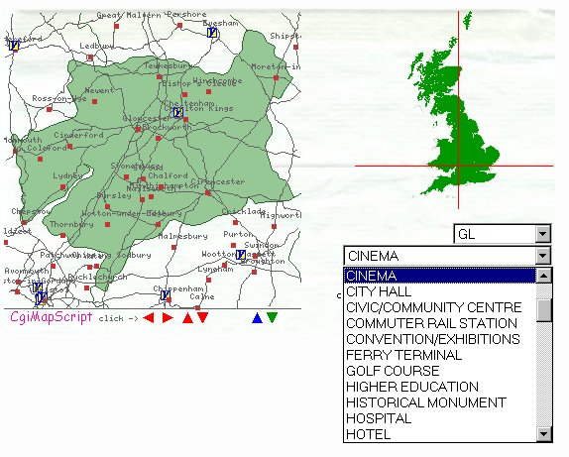Click the list scrollbar down arrow
Viewport: 569px width, 457px height.
pyautogui.click(x=544, y=434)
